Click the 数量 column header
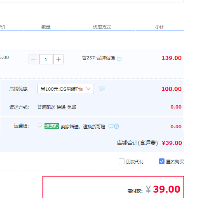 click(x=46, y=27)
